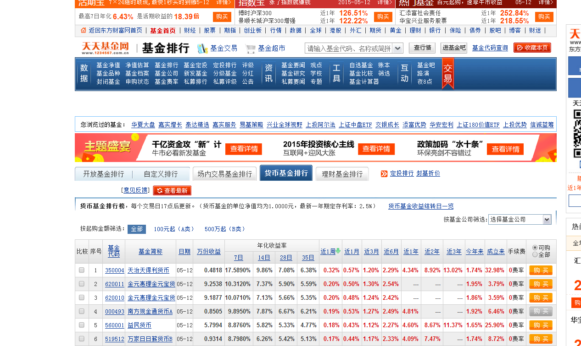Click the 查看最新 refresh button
The image size is (581, 346).
point(172,190)
